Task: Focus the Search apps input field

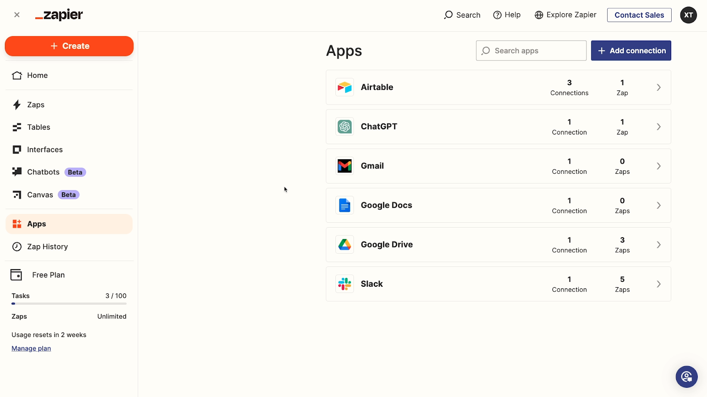Action: tap(531, 51)
